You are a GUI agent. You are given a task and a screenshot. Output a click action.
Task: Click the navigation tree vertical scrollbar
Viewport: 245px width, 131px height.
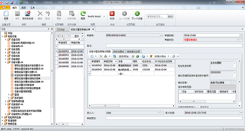coord(52,71)
